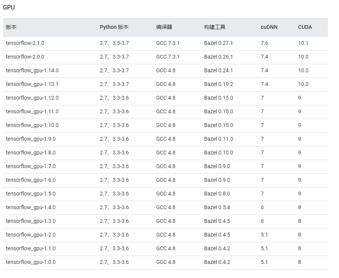Select CUDA 10.1 for tensorflow-2.1.0
This screenshot has height=278, width=339.
[303, 43]
